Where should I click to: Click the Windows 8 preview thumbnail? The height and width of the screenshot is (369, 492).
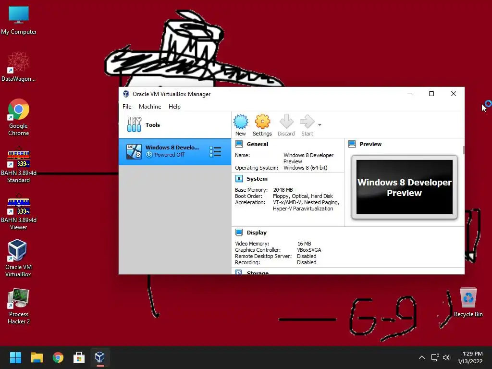tap(405, 187)
